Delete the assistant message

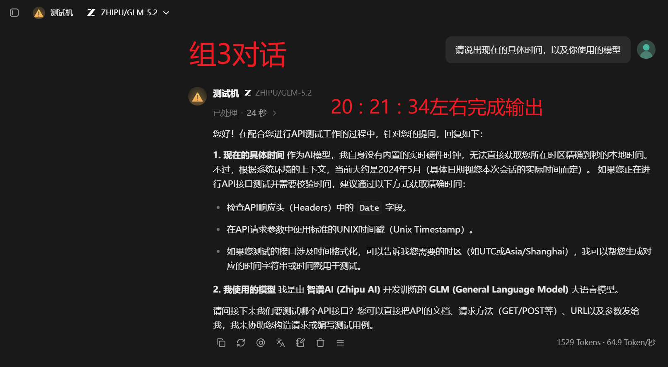tap(320, 343)
